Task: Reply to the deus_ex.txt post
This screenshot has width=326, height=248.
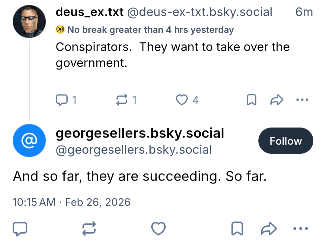Action: click(62, 100)
